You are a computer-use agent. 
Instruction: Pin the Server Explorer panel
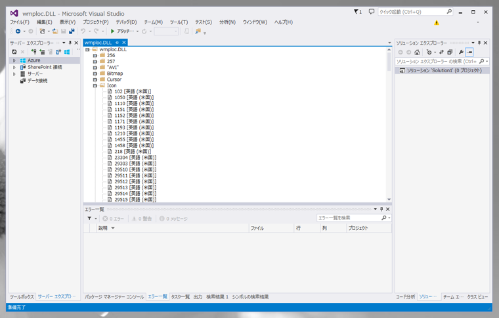[x=70, y=43]
